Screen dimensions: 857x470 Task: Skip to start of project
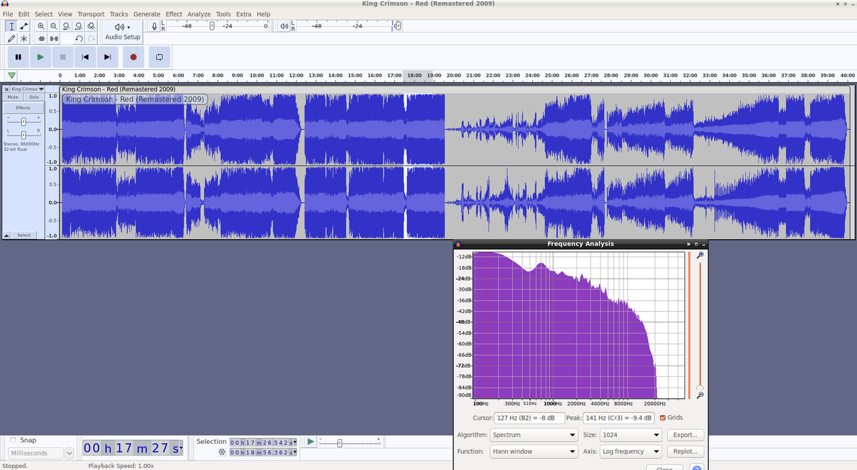click(85, 57)
